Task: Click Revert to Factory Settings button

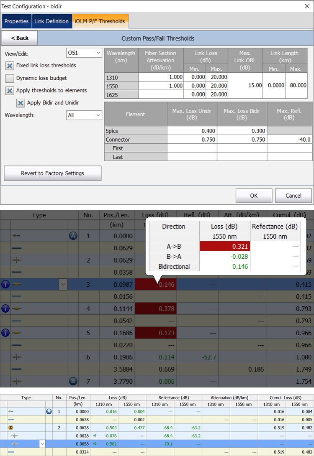Action: click(52, 173)
